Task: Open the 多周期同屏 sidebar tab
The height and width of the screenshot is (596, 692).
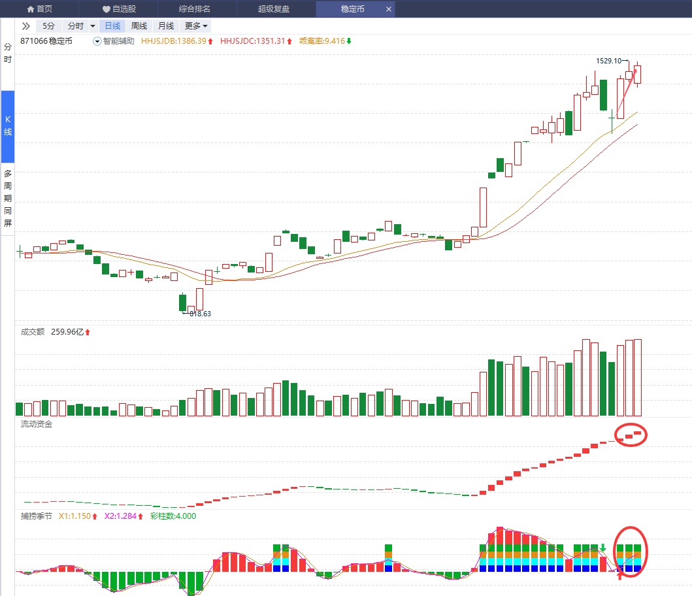Action: click(7, 198)
